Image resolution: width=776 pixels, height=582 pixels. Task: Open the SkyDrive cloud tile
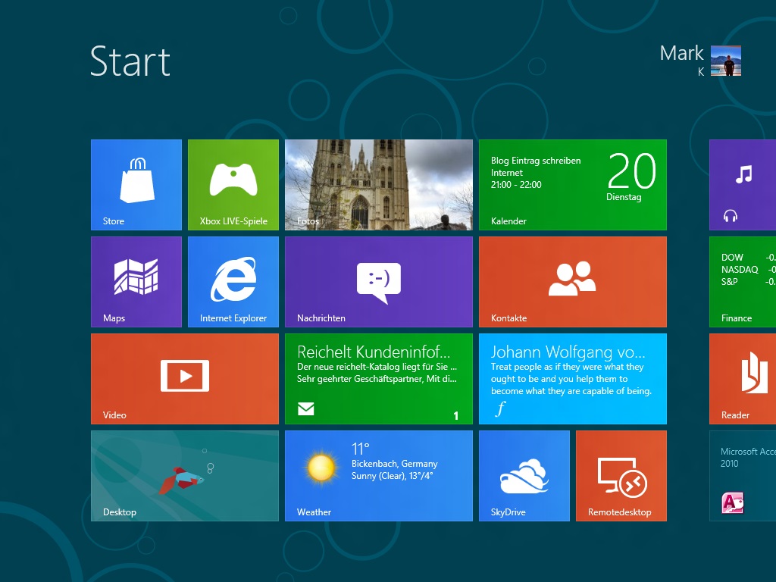coord(524,476)
